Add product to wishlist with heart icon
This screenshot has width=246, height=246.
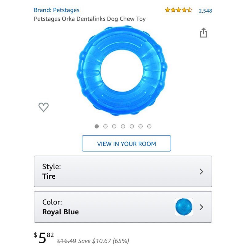point(43,107)
